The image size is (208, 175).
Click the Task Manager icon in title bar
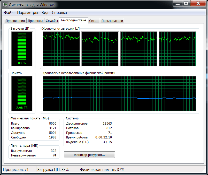tap(5, 4)
